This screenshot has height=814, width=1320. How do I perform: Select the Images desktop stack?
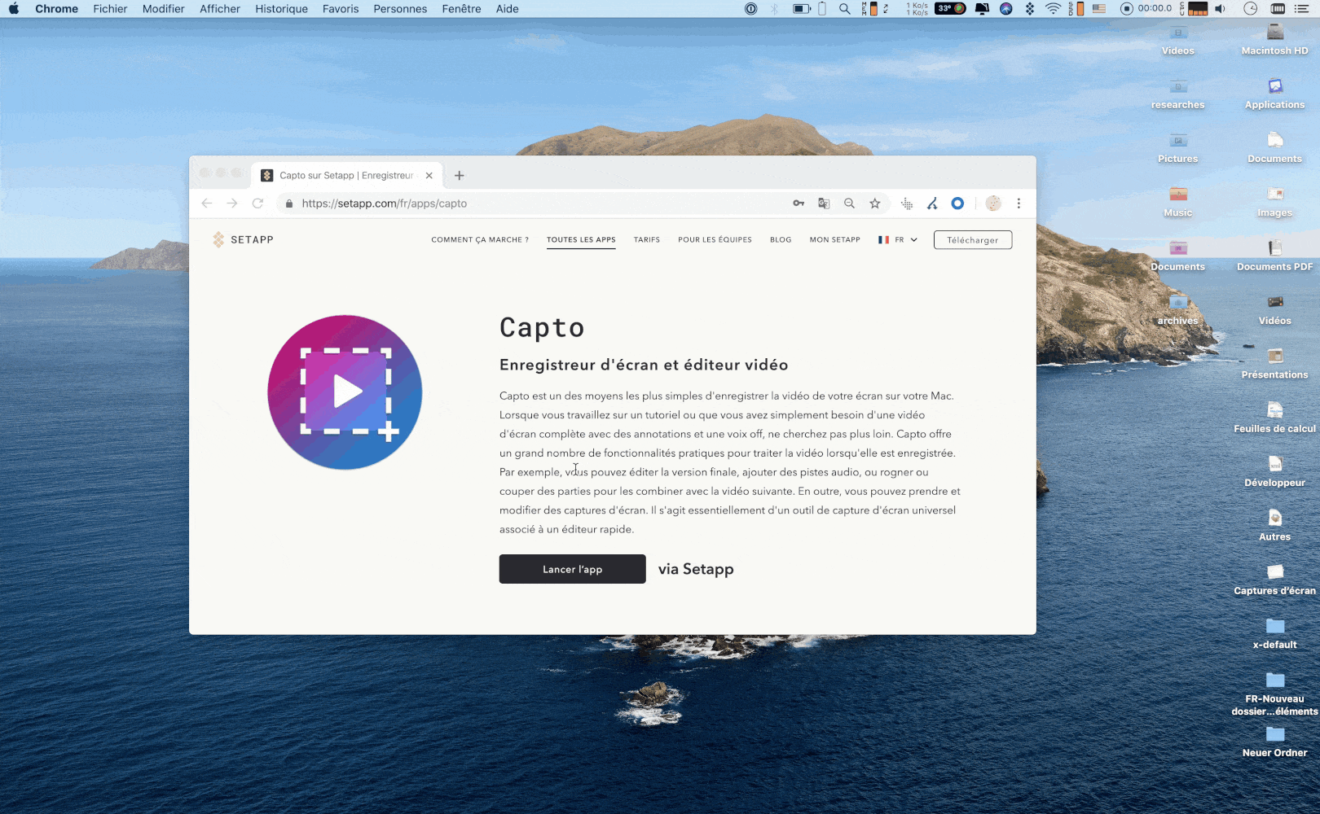1275,201
